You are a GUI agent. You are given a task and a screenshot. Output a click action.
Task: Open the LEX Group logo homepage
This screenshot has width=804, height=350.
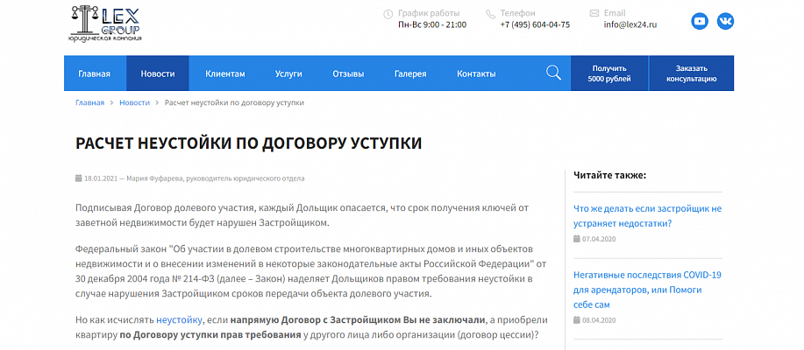[x=105, y=23]
